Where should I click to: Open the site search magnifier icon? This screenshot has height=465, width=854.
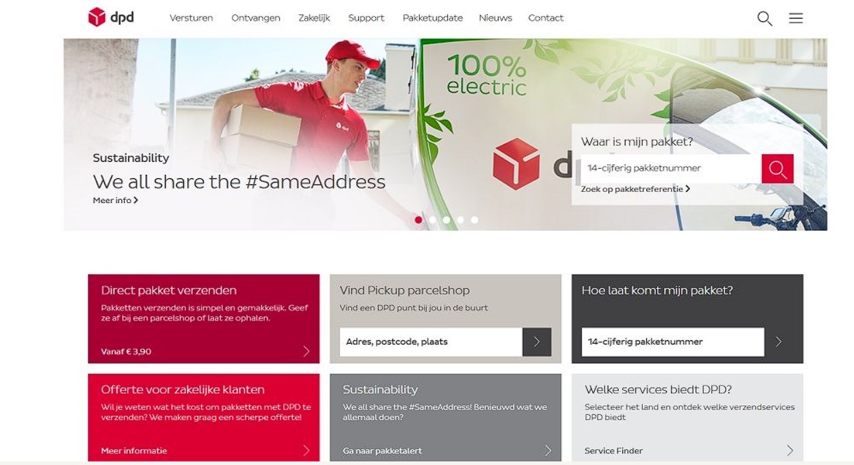[764, 19]
